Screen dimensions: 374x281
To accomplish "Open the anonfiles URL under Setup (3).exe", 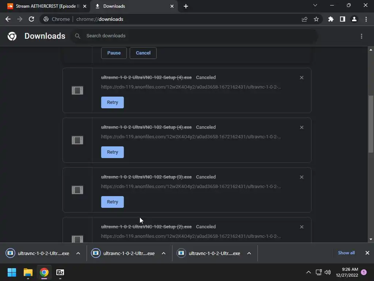I will point(191,186).
